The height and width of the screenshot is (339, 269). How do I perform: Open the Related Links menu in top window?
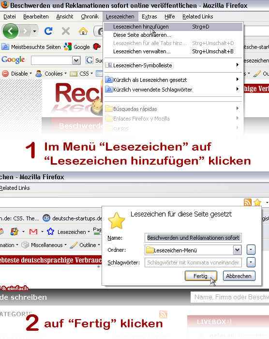click(198, 16)
